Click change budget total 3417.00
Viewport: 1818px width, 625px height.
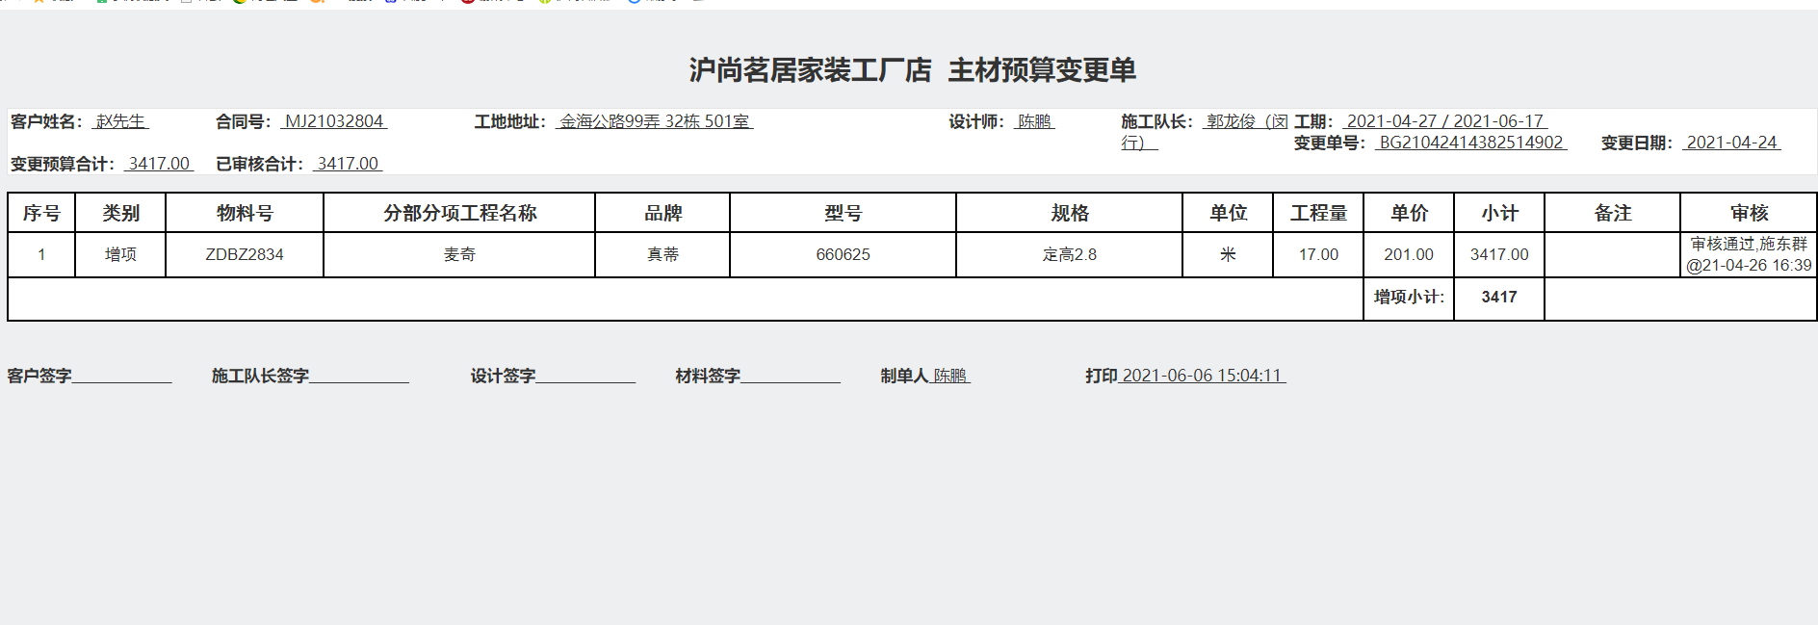pyautogui.click(x=159, y=164)
